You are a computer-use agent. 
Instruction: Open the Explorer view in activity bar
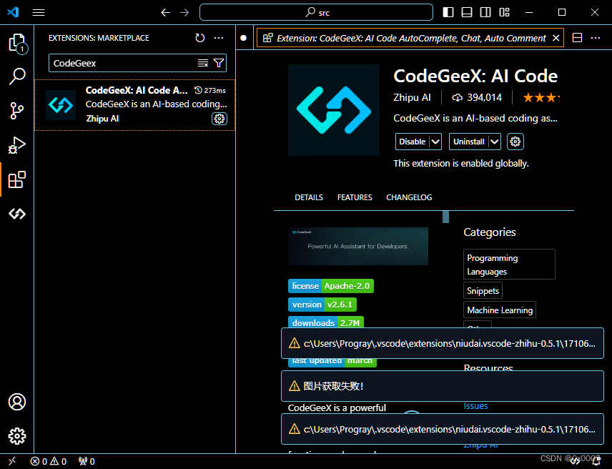click(16, 42)
